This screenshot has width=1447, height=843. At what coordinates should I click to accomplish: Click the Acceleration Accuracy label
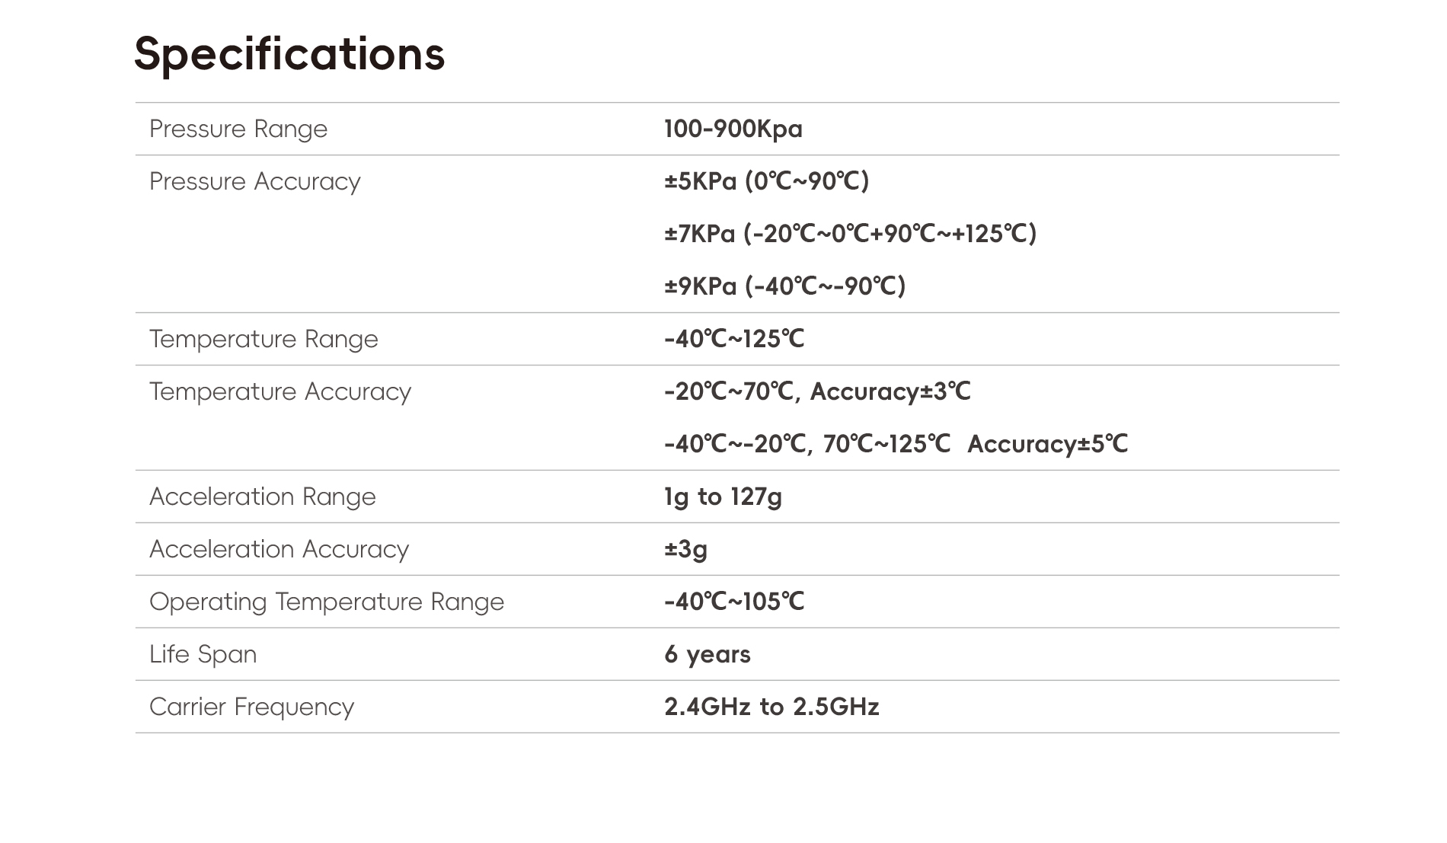pyautogui.click(x=279, y=549)
